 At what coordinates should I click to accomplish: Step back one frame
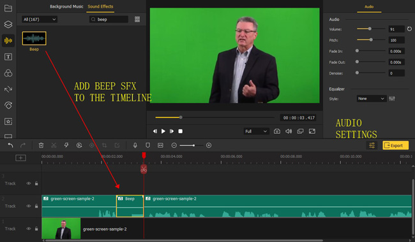(155, 131)
